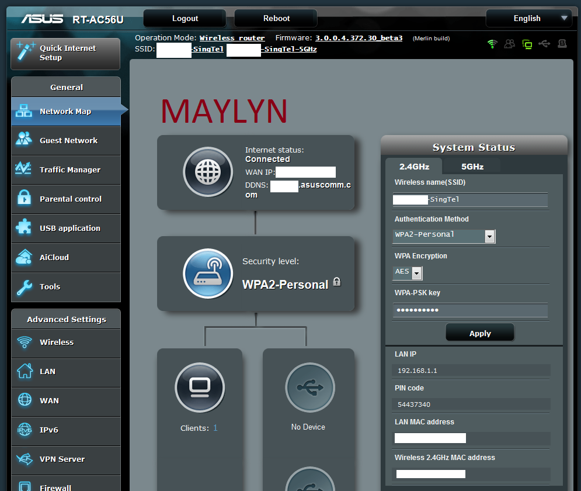The image size is (581, 491).
Task: Click the Reboot button
Action: pyautogui.click(x=276, y=18)
